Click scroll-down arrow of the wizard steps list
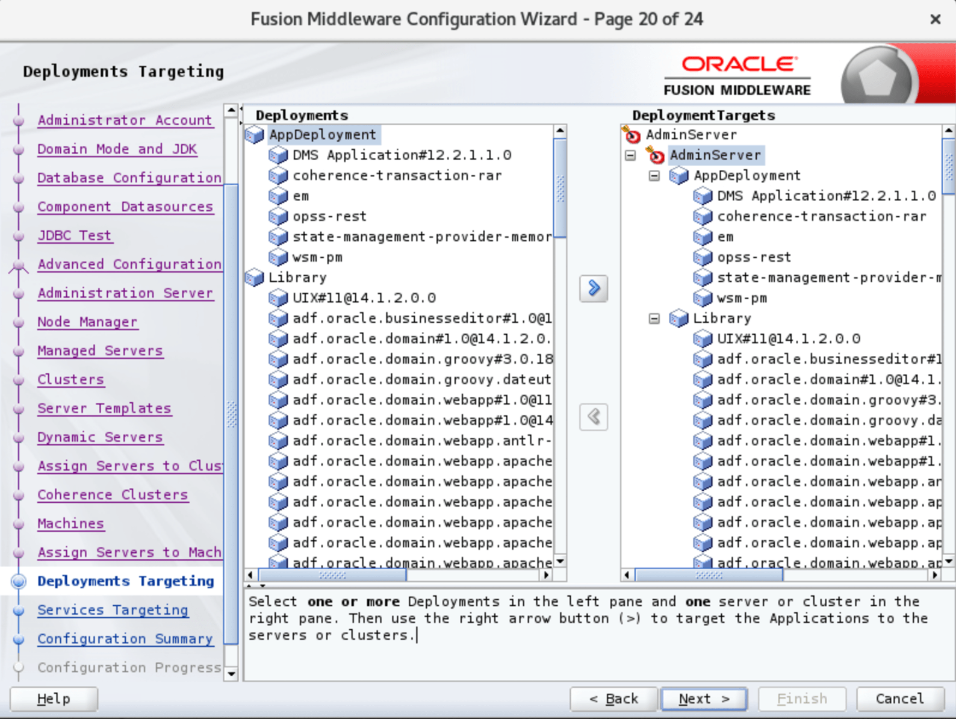The image size is (956, 719). [x=231, y=674]
